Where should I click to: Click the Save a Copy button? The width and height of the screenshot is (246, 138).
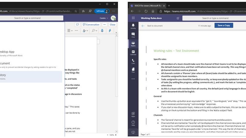tap(224, 26)
